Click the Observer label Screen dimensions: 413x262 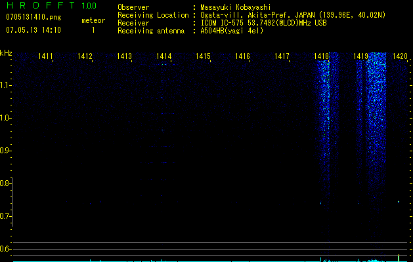pos(133,7)
